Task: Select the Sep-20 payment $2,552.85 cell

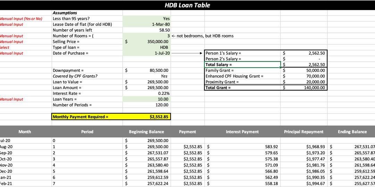Action: [x=187, y=153]
